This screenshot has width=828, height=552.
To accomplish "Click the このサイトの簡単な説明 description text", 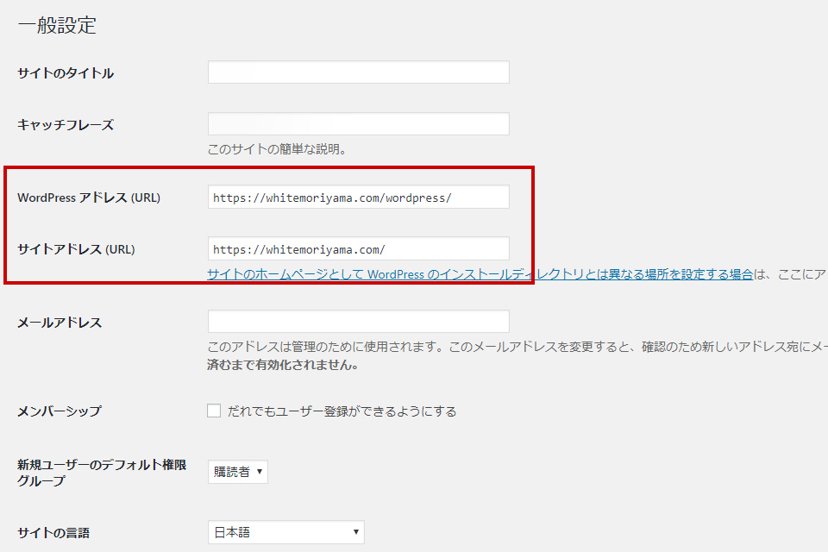I will pyautogui.click(x=277, y=149).
